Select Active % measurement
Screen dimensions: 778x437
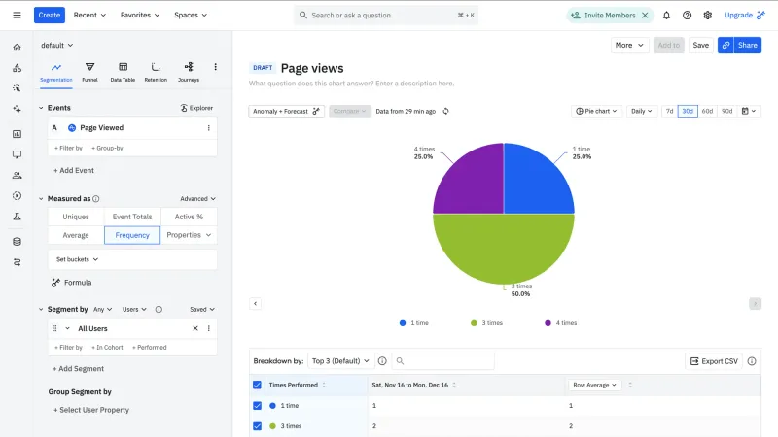[x=189, y=217]
